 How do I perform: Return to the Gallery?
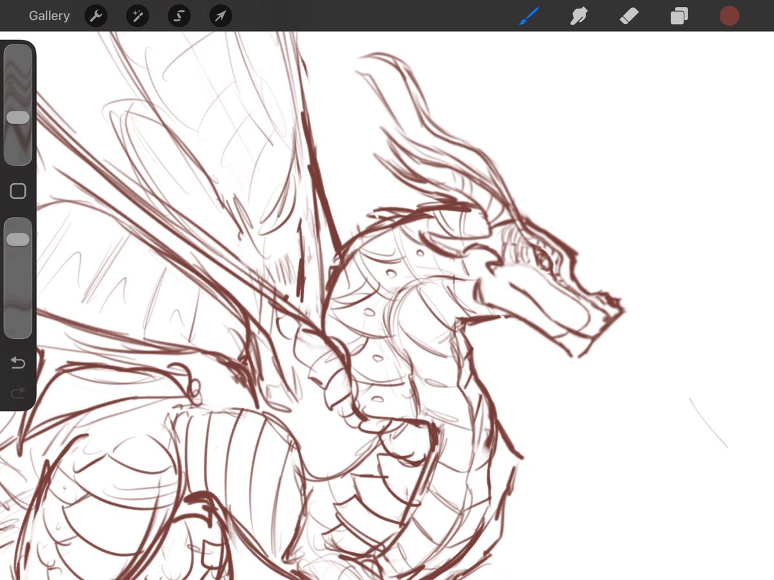coord(49,16)
